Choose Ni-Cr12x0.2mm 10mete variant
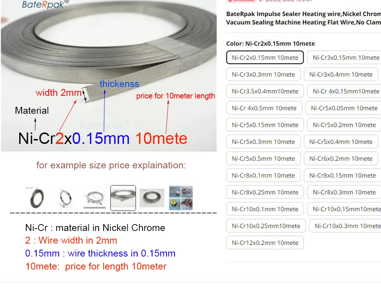Image resolution: width=381 pixels, height=297 pixels. tap(265, 242)
